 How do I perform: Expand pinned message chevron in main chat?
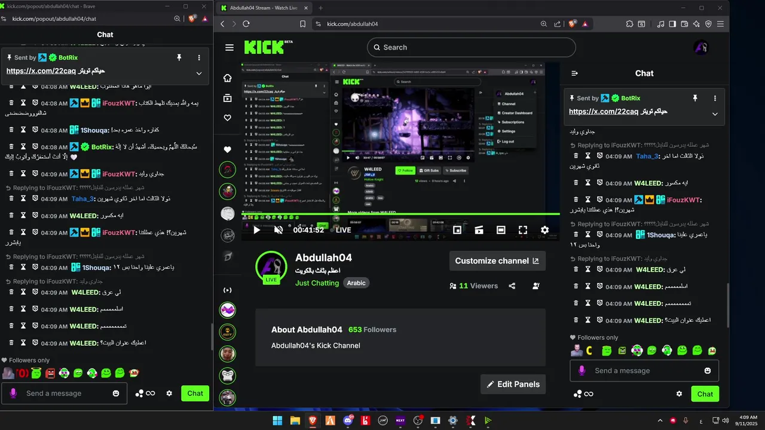coord(715,114)
